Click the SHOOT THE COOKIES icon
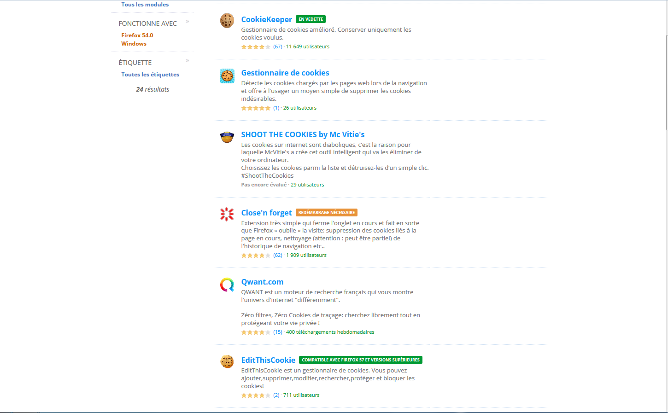This screenshot has height=413, width=668. [227, 137]
